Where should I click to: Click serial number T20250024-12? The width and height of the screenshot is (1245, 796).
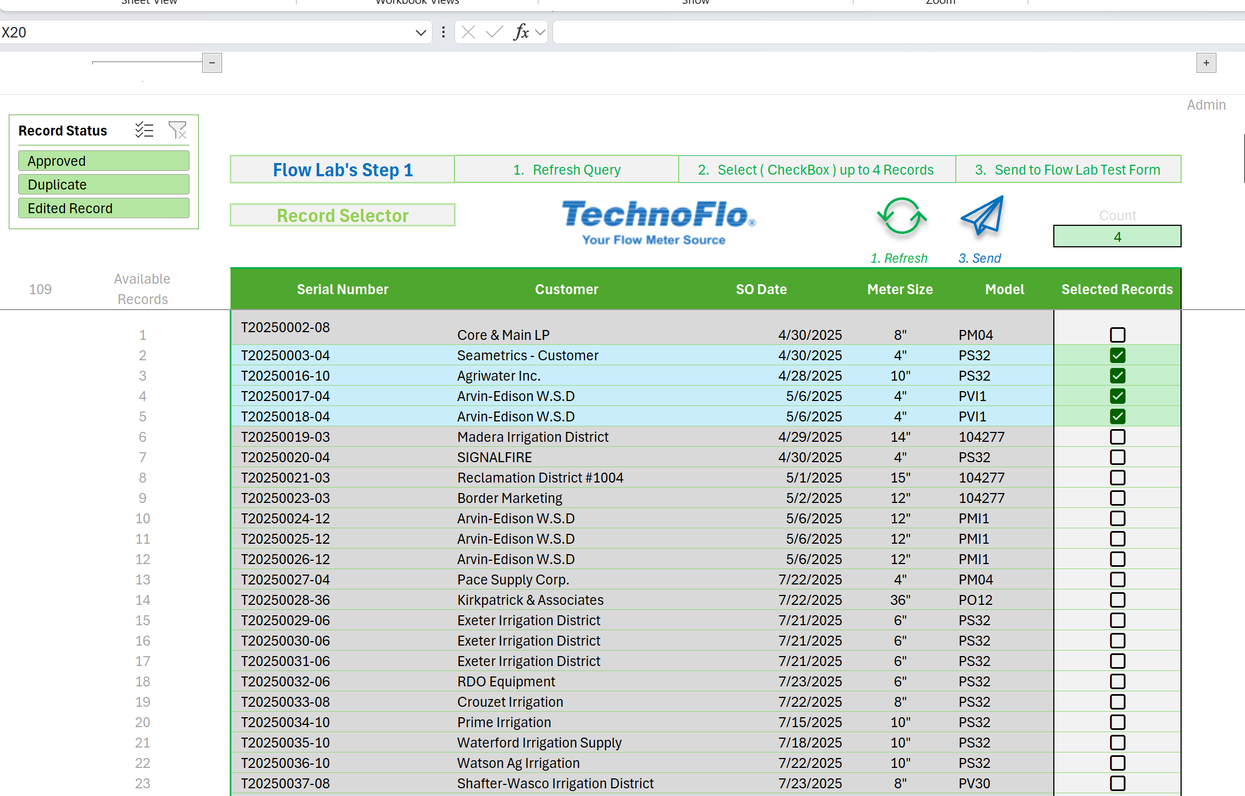(x=285, y=518)
